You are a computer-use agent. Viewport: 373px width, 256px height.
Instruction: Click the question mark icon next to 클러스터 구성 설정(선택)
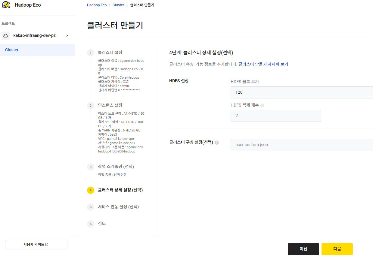217,143
